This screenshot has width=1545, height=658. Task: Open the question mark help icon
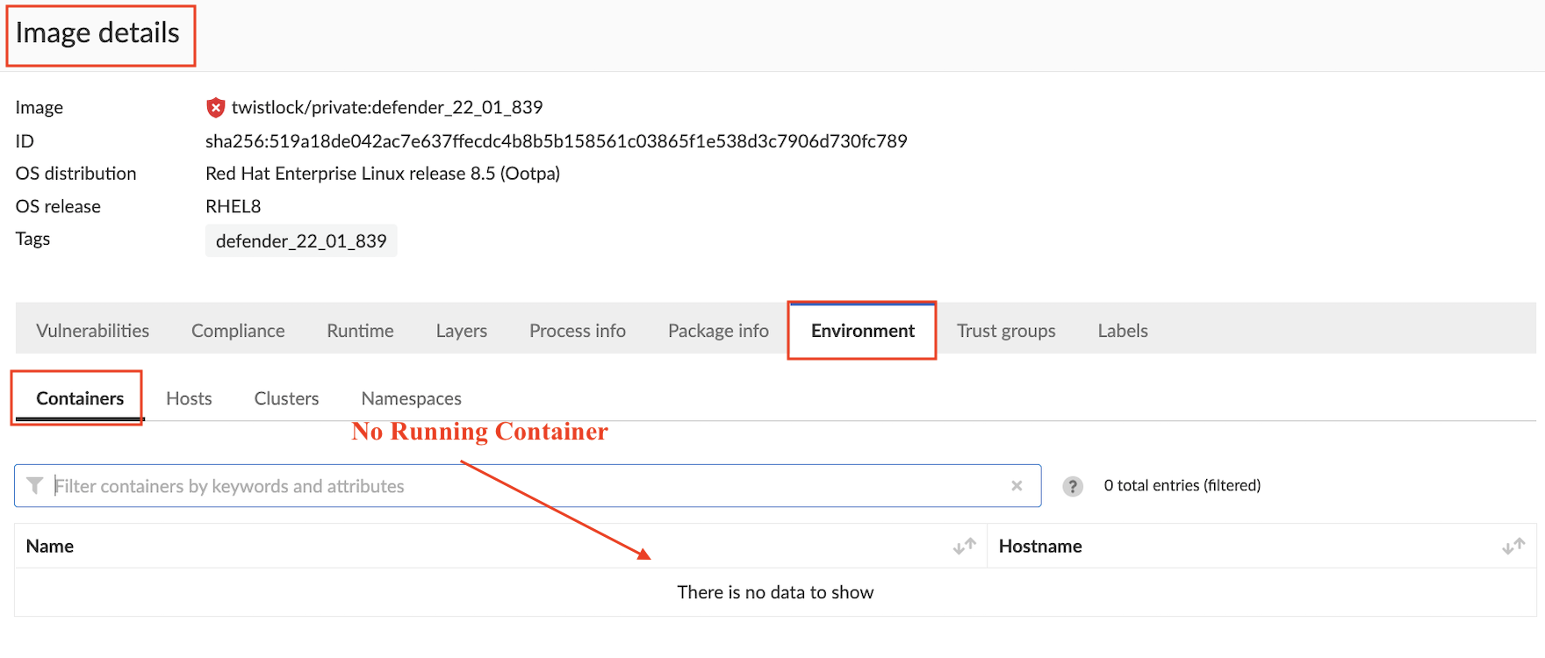(1073, 486)
